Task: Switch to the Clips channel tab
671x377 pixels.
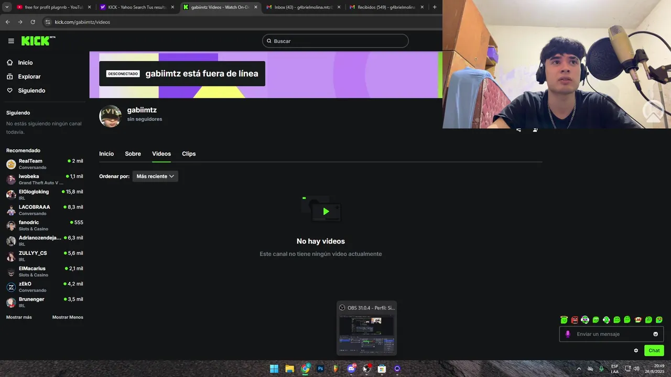Action: point(189,154)
